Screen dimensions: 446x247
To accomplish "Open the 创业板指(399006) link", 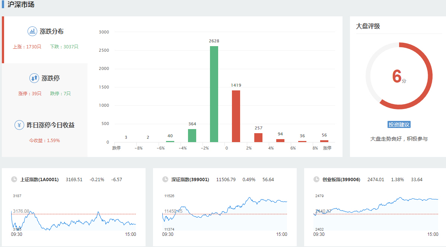I will coord(341,179).
